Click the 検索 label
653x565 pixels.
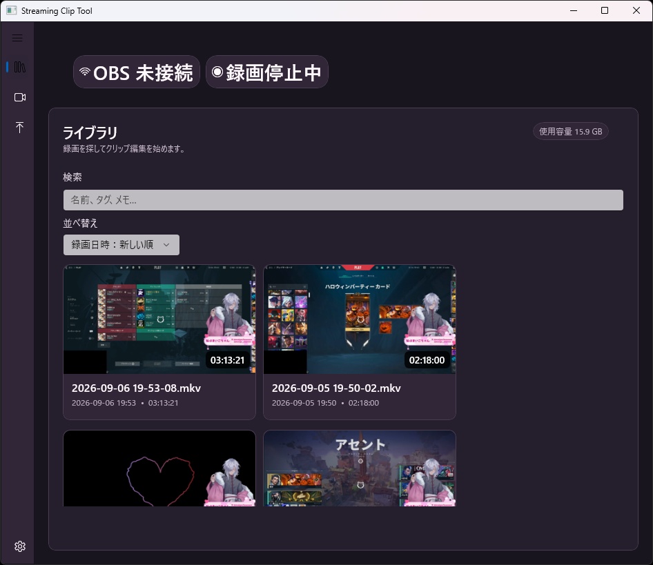pyautogui.click(x=72, y=177)
